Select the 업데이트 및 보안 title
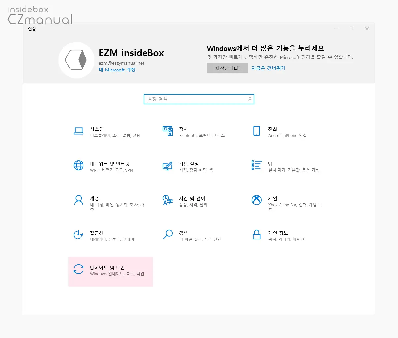This screenshot has width=398, height=338. click(108, 268)
